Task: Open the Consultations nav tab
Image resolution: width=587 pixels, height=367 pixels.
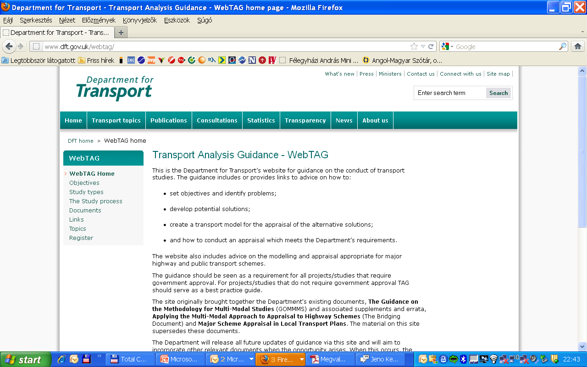Action: (217, 120)
